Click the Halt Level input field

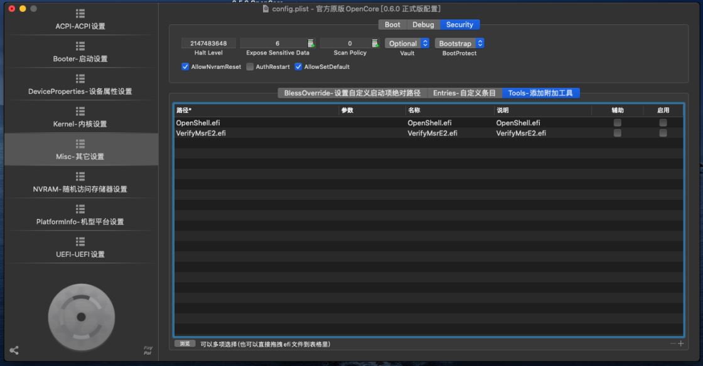point(208,44)
